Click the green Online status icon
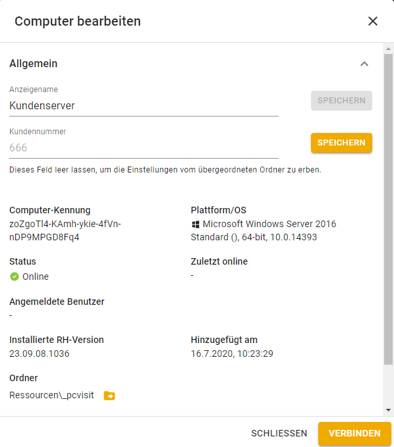Image resolution: width=394 pixels, height=447 pixels. tap(14, 276)
